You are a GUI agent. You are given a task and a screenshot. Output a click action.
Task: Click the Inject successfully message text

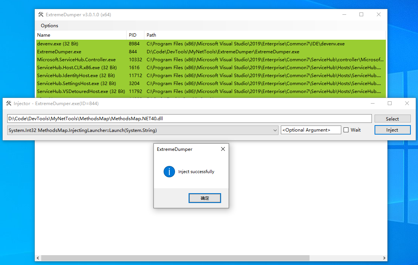pos(196,172)
